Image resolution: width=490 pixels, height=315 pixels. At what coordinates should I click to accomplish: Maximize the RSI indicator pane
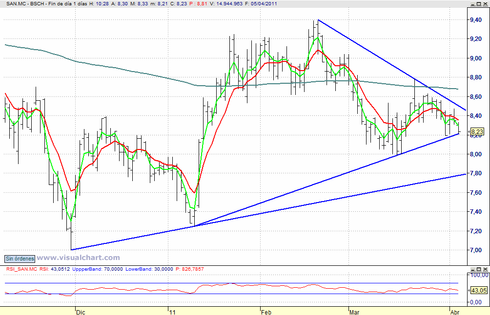[479, 269]
